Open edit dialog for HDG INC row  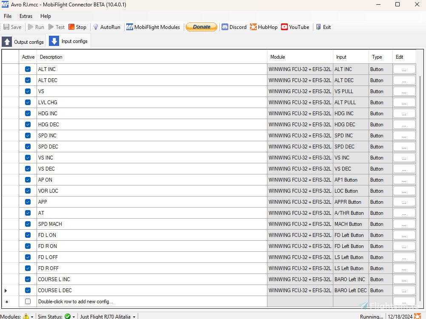tap(403, 114)
